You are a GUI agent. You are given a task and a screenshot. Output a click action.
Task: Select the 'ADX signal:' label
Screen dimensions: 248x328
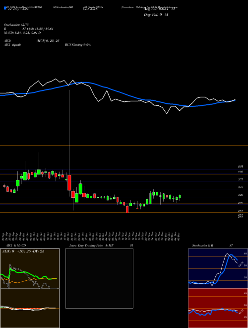coord(12,45)
